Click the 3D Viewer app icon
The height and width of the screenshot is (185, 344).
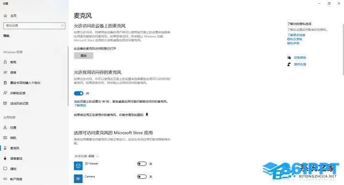tap(78, 166)
